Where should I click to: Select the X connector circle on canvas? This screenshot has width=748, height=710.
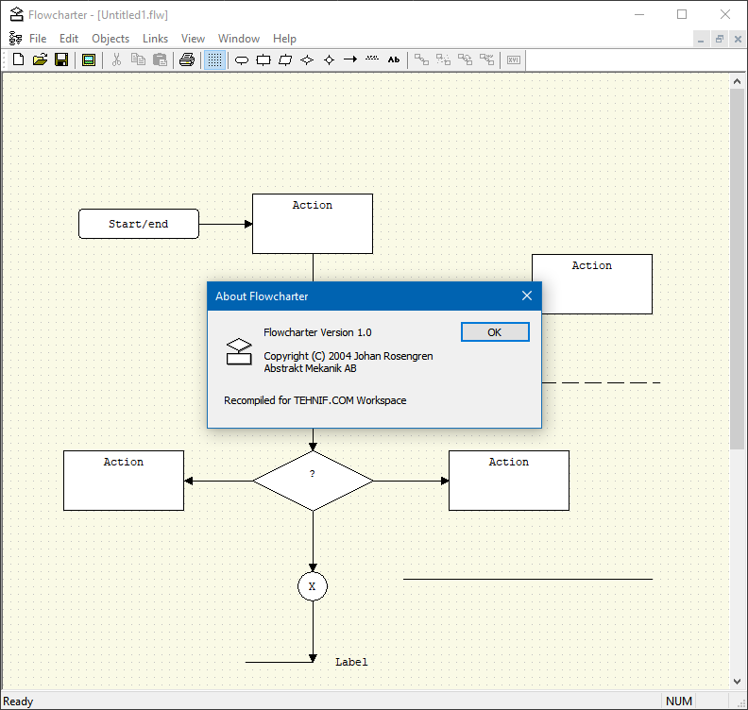313,586
